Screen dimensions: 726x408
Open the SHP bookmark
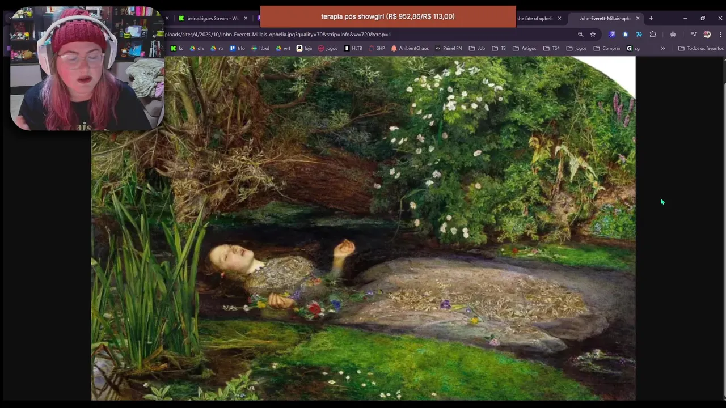click(377, 48)
